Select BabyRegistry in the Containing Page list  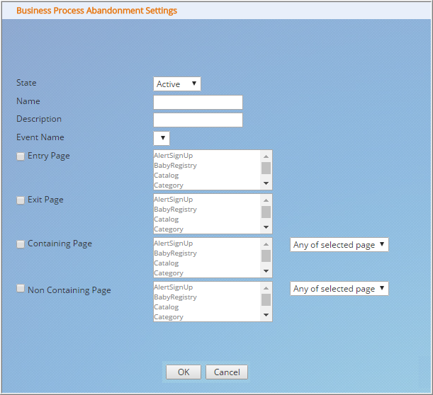[175, 253]
